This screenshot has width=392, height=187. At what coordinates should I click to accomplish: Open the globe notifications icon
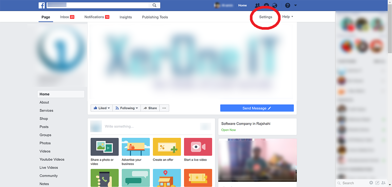tap(274, 6)
